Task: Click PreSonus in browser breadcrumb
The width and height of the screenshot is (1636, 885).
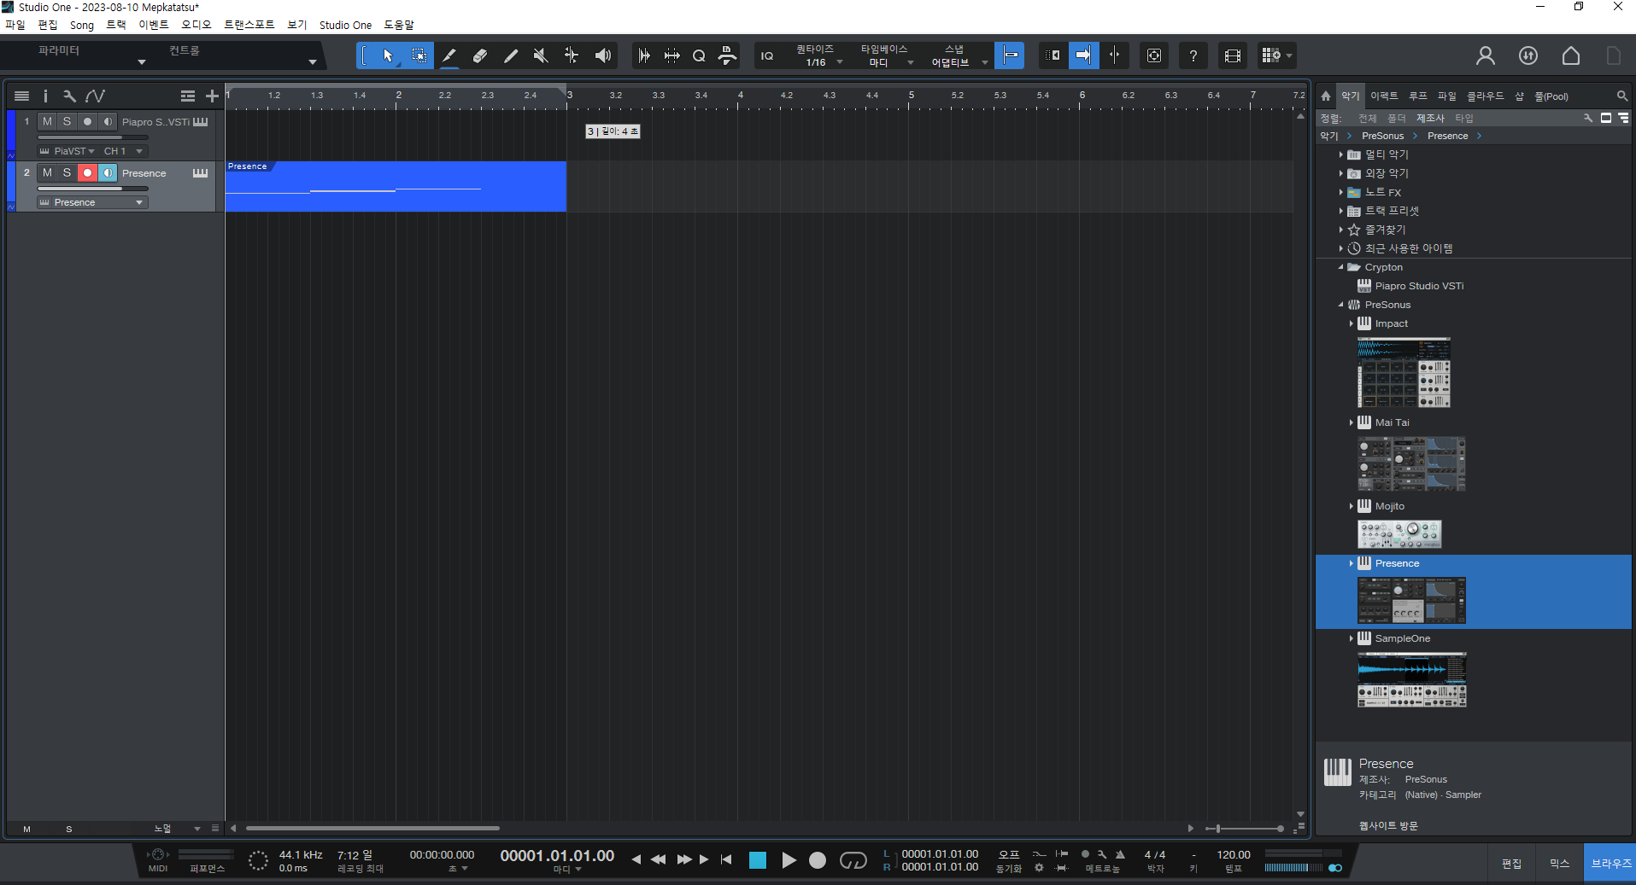Action: point(1382,136)
